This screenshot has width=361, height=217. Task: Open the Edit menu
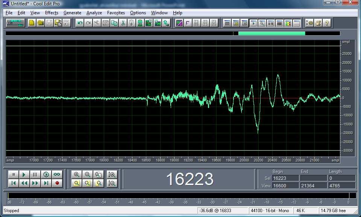point(21,13)
